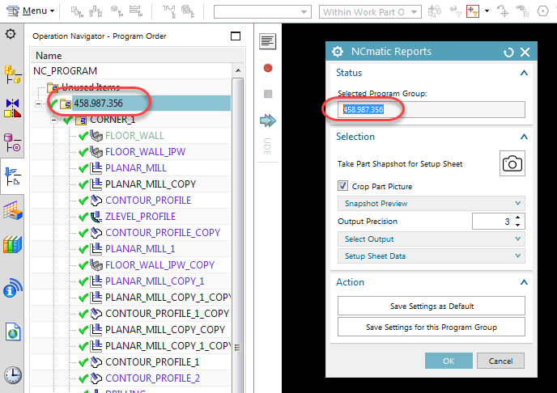
Task: Collapse the Selection section
Action: click(524, 137)
